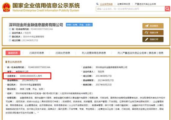
Task: Click the company name 深圳微金所金融信息服务有限公司 heading
Action: click(x=36, y=25)
